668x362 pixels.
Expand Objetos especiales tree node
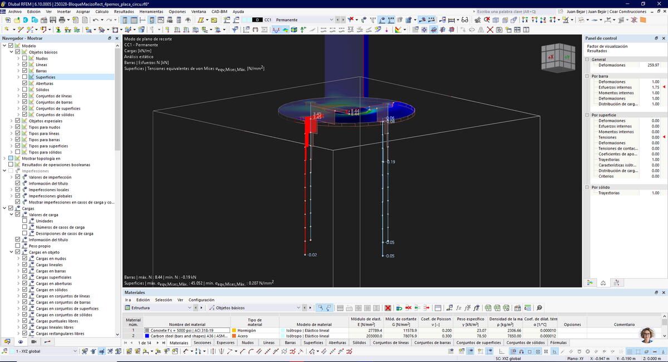coord(11,121)
